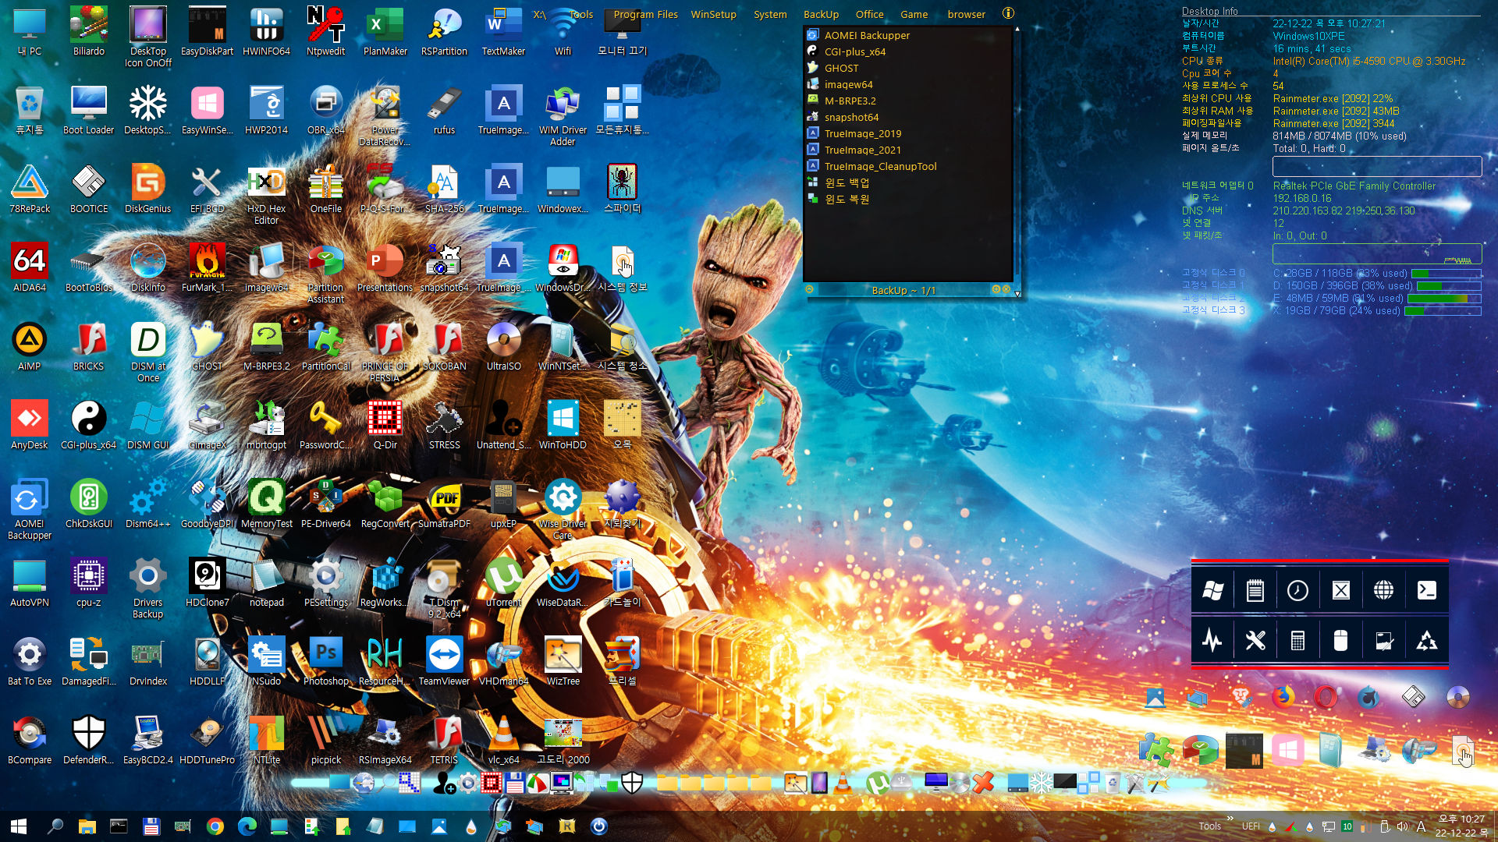
Task: Open the Game launcher tab
Action: pos(914,14)
